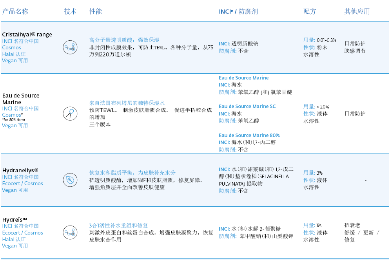Viewport: 390px width, 260px height.
Task: Click 性状: 液体 in Eau de Source Marine row
Action: 316,114
